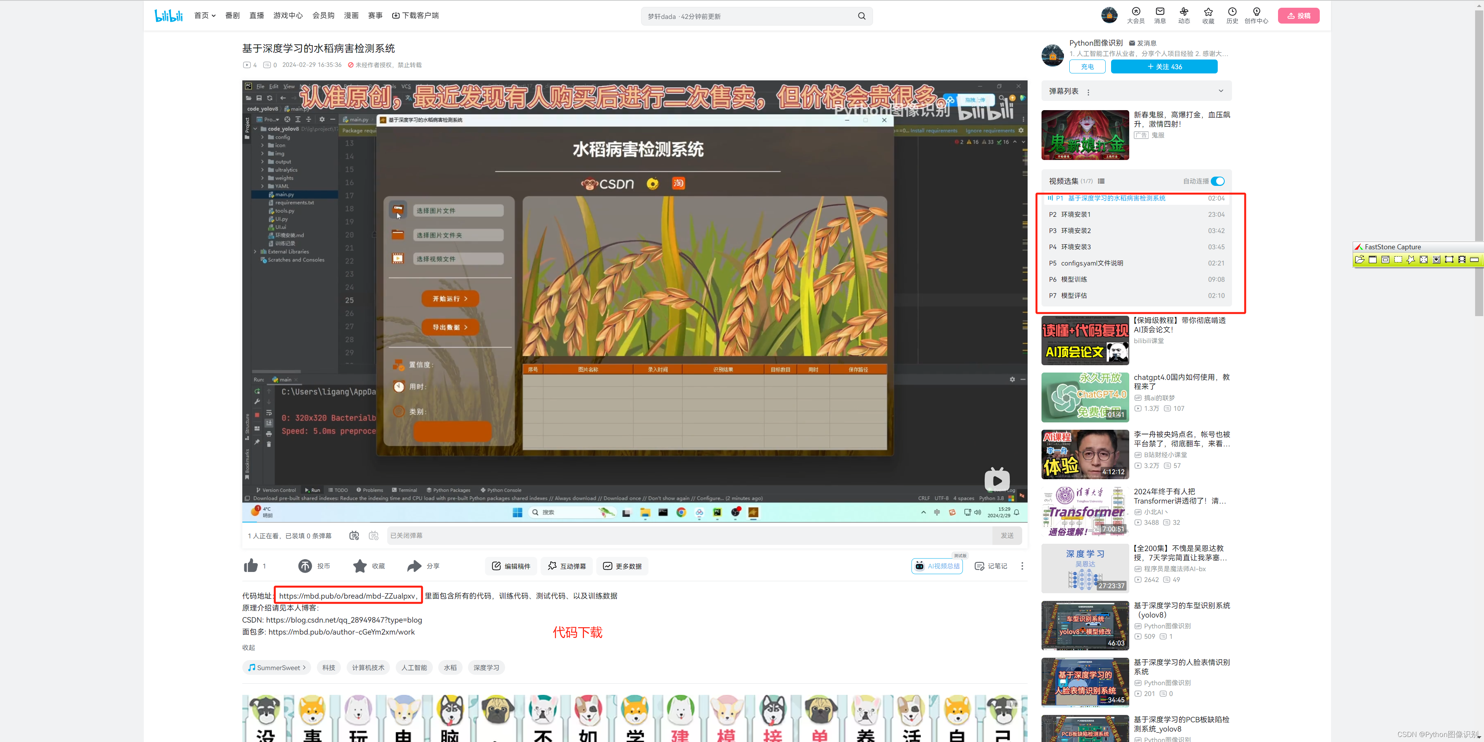Screen dimensions: 1484x742
Task: Click the 更多数据 button
Action: [x=622, y=566]
